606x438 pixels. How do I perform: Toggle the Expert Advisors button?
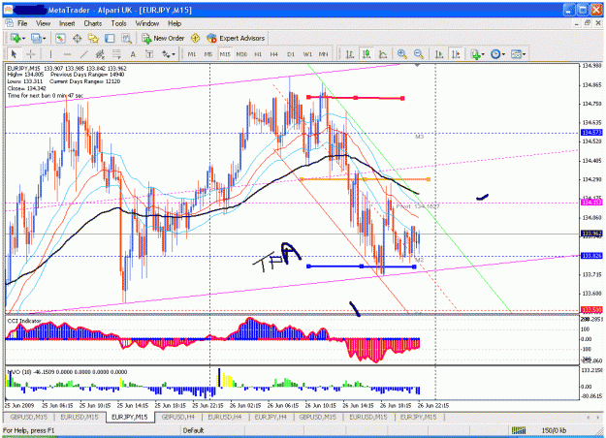tap(237, 38)
